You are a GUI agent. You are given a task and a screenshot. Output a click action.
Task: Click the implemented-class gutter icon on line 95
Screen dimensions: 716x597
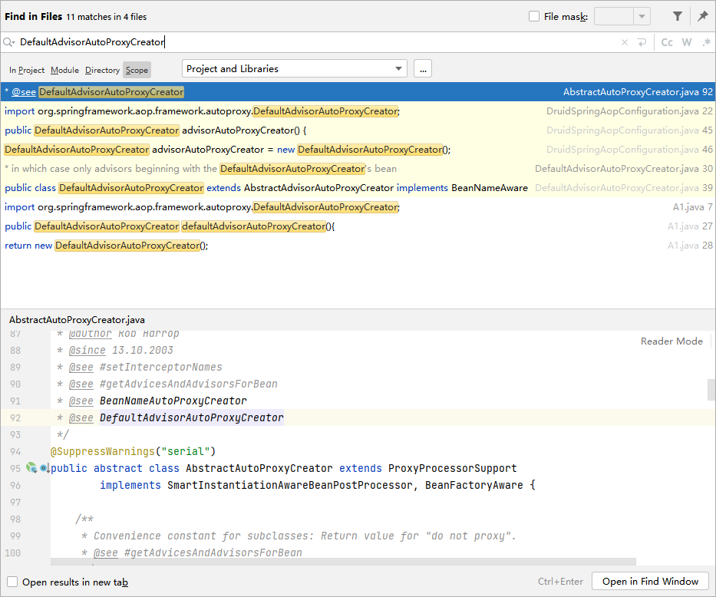(31, 467)
